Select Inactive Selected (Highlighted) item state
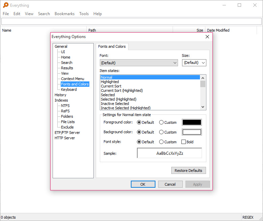The height and width of the screenshot is (221, 263). [x=150, y=108]
